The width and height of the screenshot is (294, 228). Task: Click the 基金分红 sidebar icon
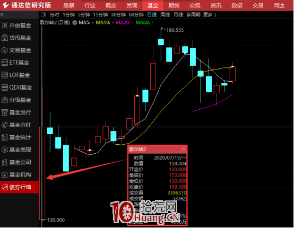[x=4, y=125]
